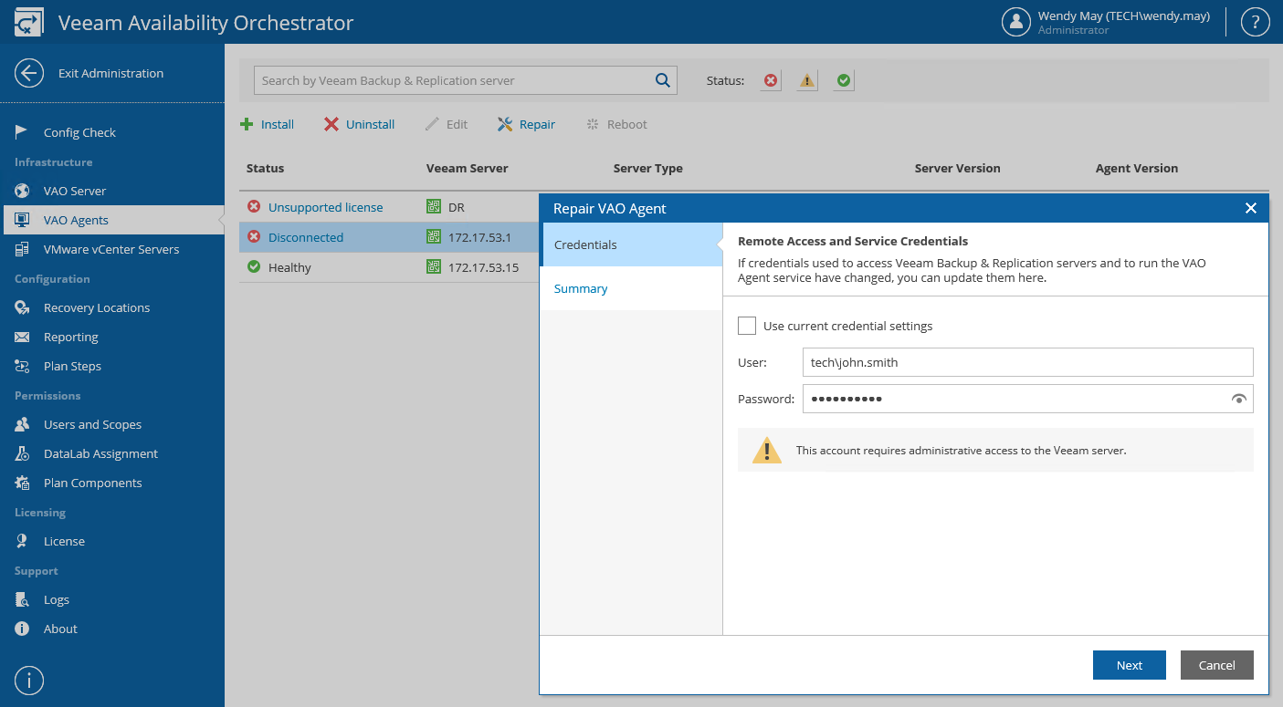Click the Exit Administration back arrow icon
1283x707 pixels.
pos(29,73)
